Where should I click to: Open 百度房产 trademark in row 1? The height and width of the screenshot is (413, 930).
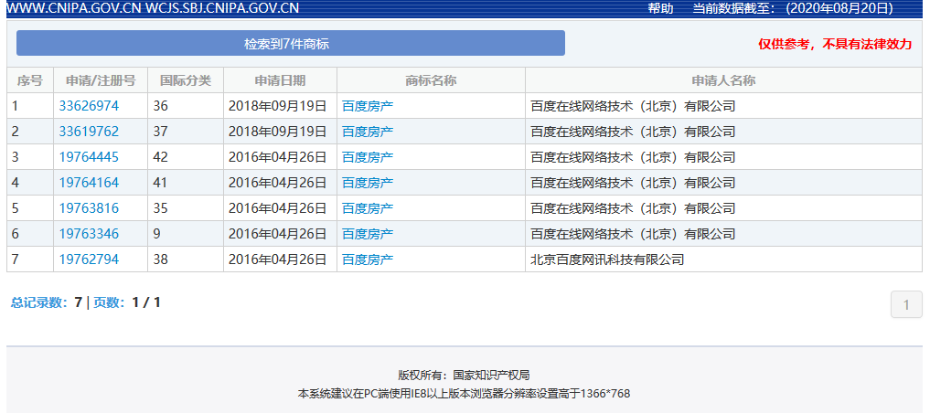point(368,106)
